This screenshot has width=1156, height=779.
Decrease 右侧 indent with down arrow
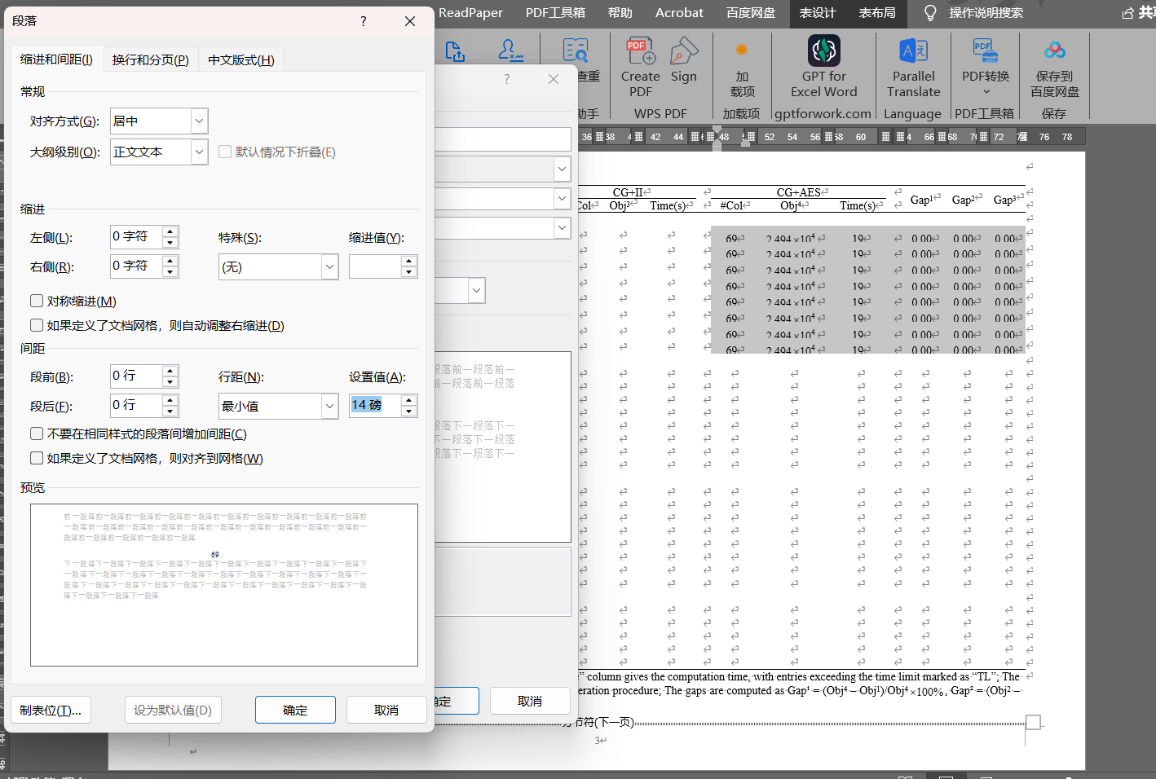pyautogui.click(x=170, y=271)
